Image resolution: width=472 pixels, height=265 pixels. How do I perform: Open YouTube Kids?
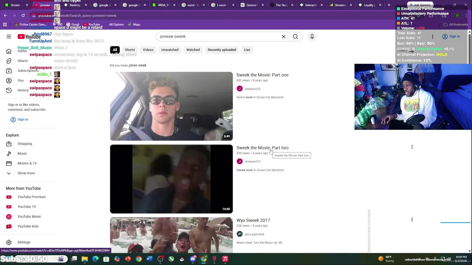pos(28,226)
